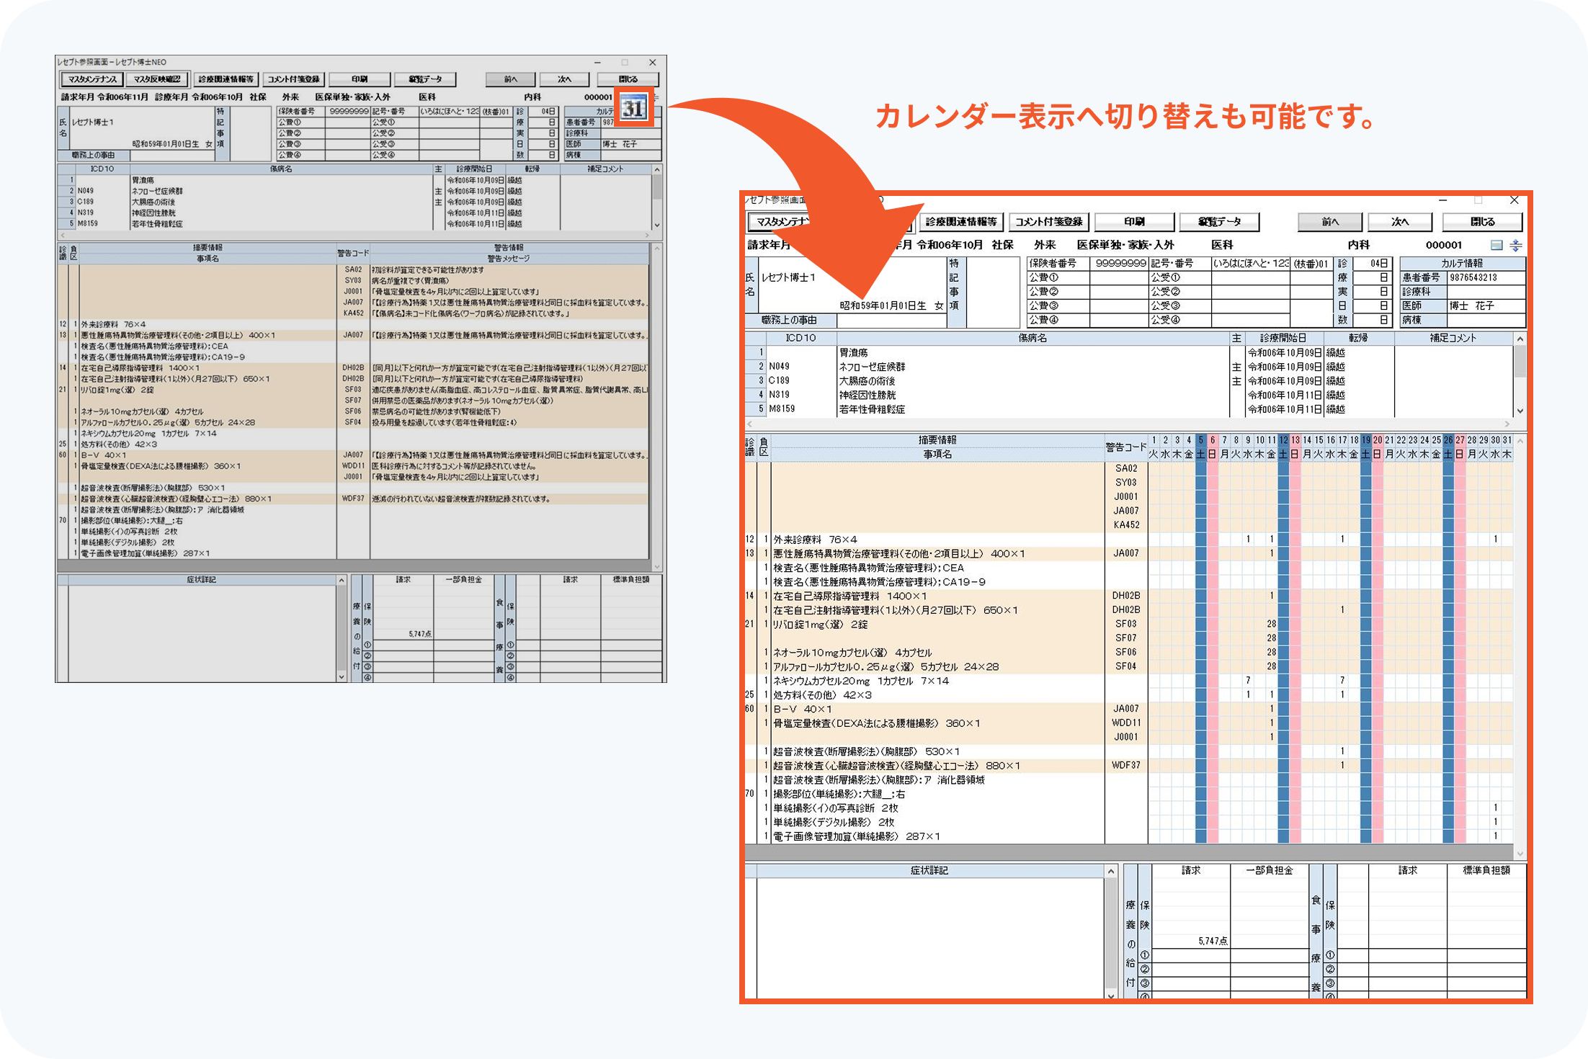Select 若年性骨粗鬆症 row in right window
This screenshot has height=1059, width=1588.
[1128, 409]
